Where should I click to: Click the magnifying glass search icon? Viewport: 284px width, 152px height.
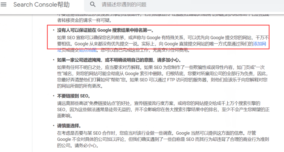(93, 5)
